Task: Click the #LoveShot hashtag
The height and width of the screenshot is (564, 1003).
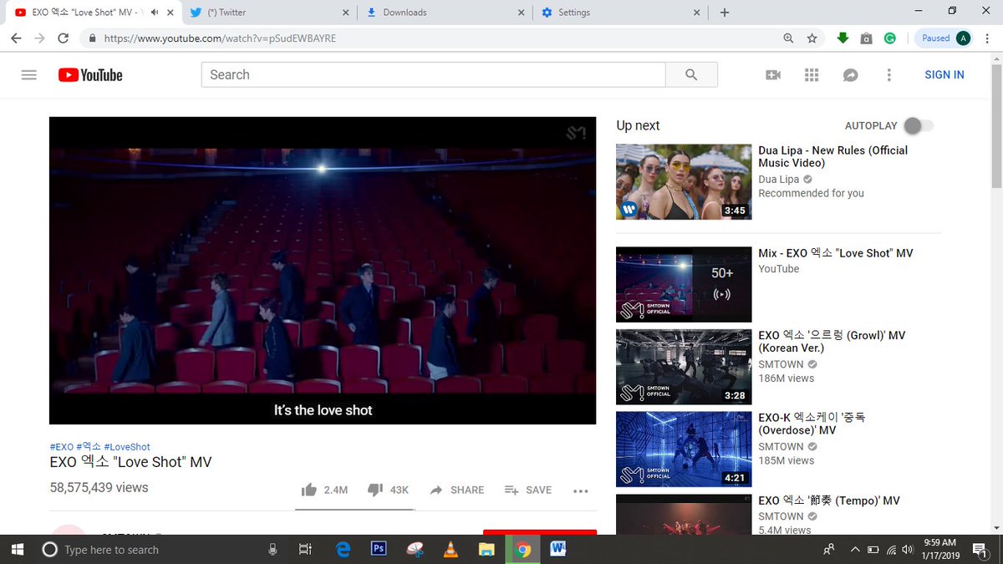Action: [127, 447]
